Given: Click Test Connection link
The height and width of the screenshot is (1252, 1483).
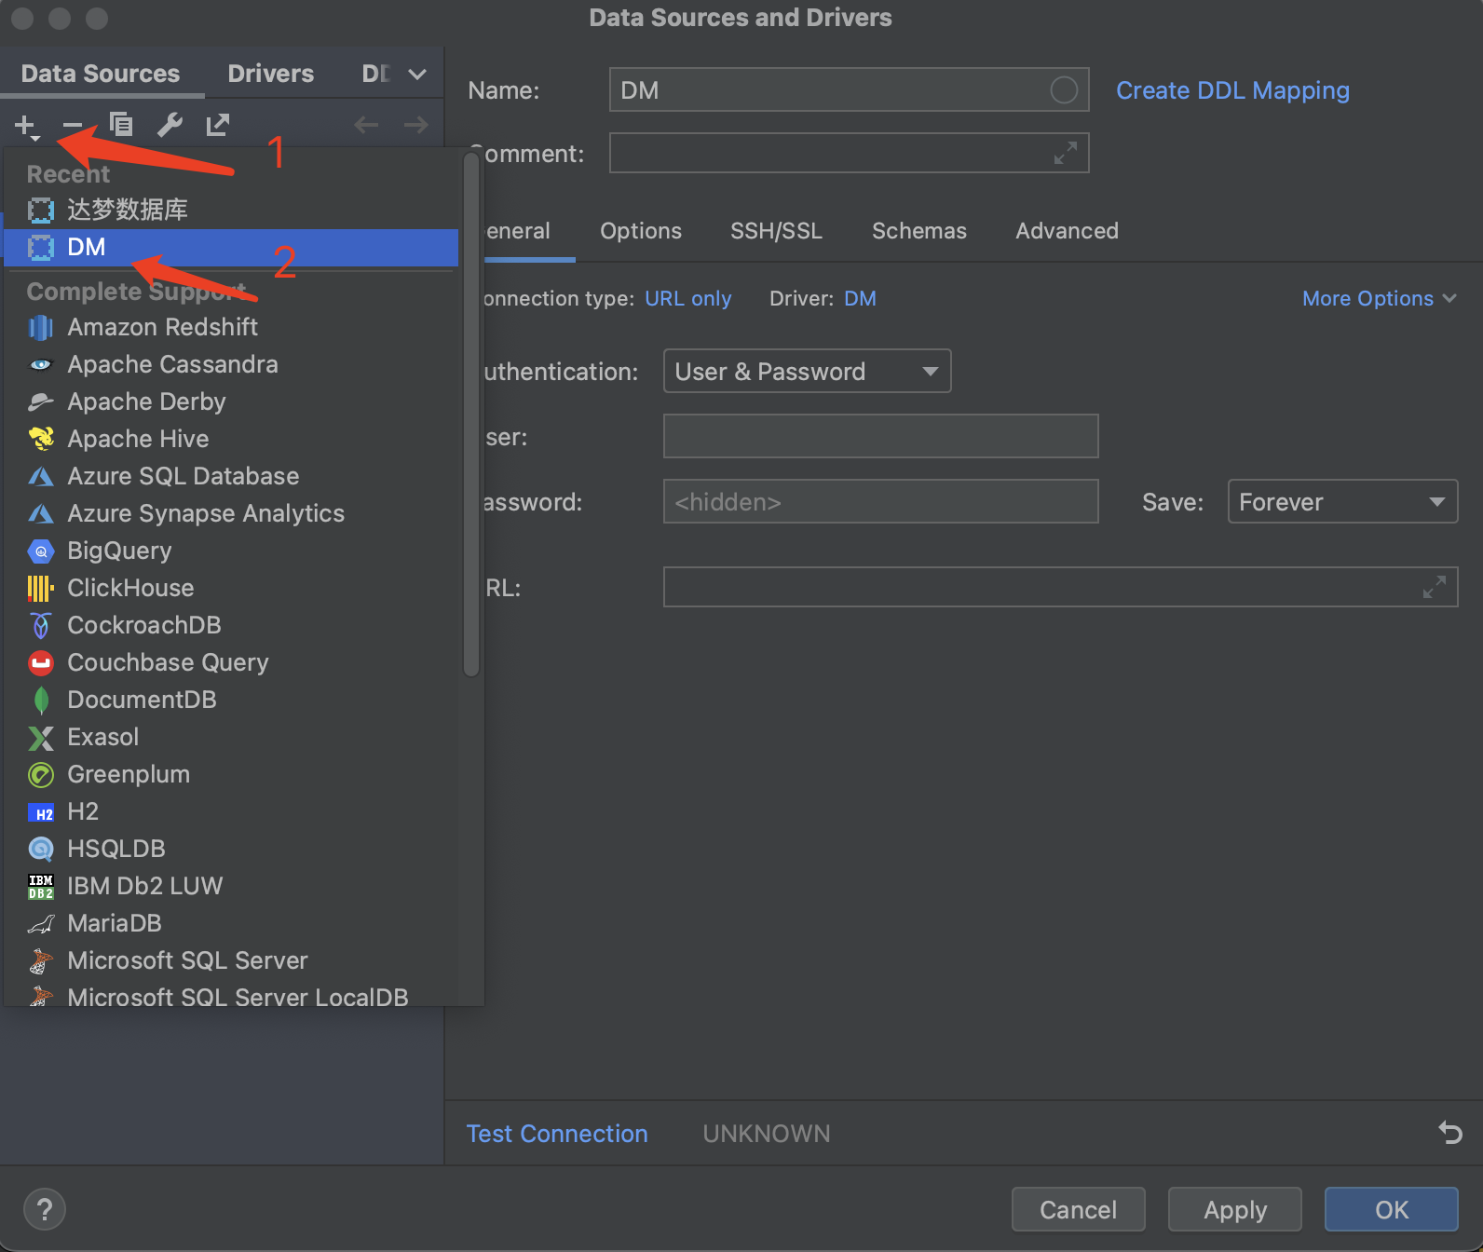Looking at the screenshot, I should click(x=557, y=1134).
